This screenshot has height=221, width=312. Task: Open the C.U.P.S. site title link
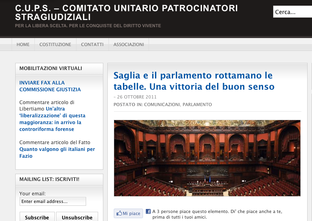pyautogui.click(x=126, y=12)
